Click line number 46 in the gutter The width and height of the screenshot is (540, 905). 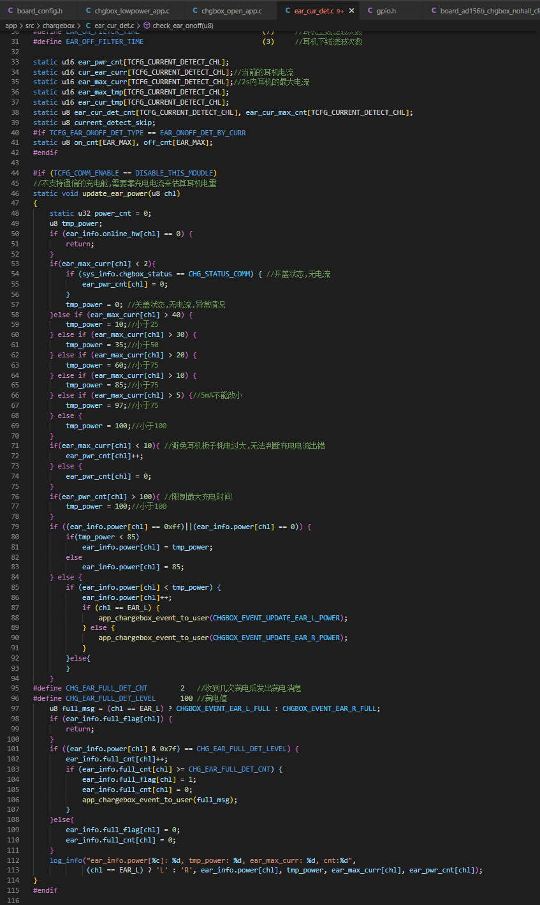click(x=15, y=193)
